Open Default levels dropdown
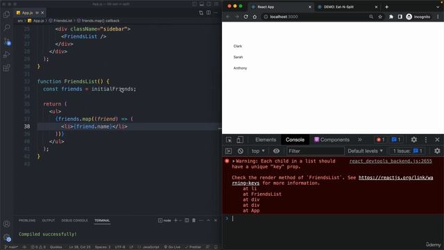This screenshot has width=444, height=250. tap(366, 151)
